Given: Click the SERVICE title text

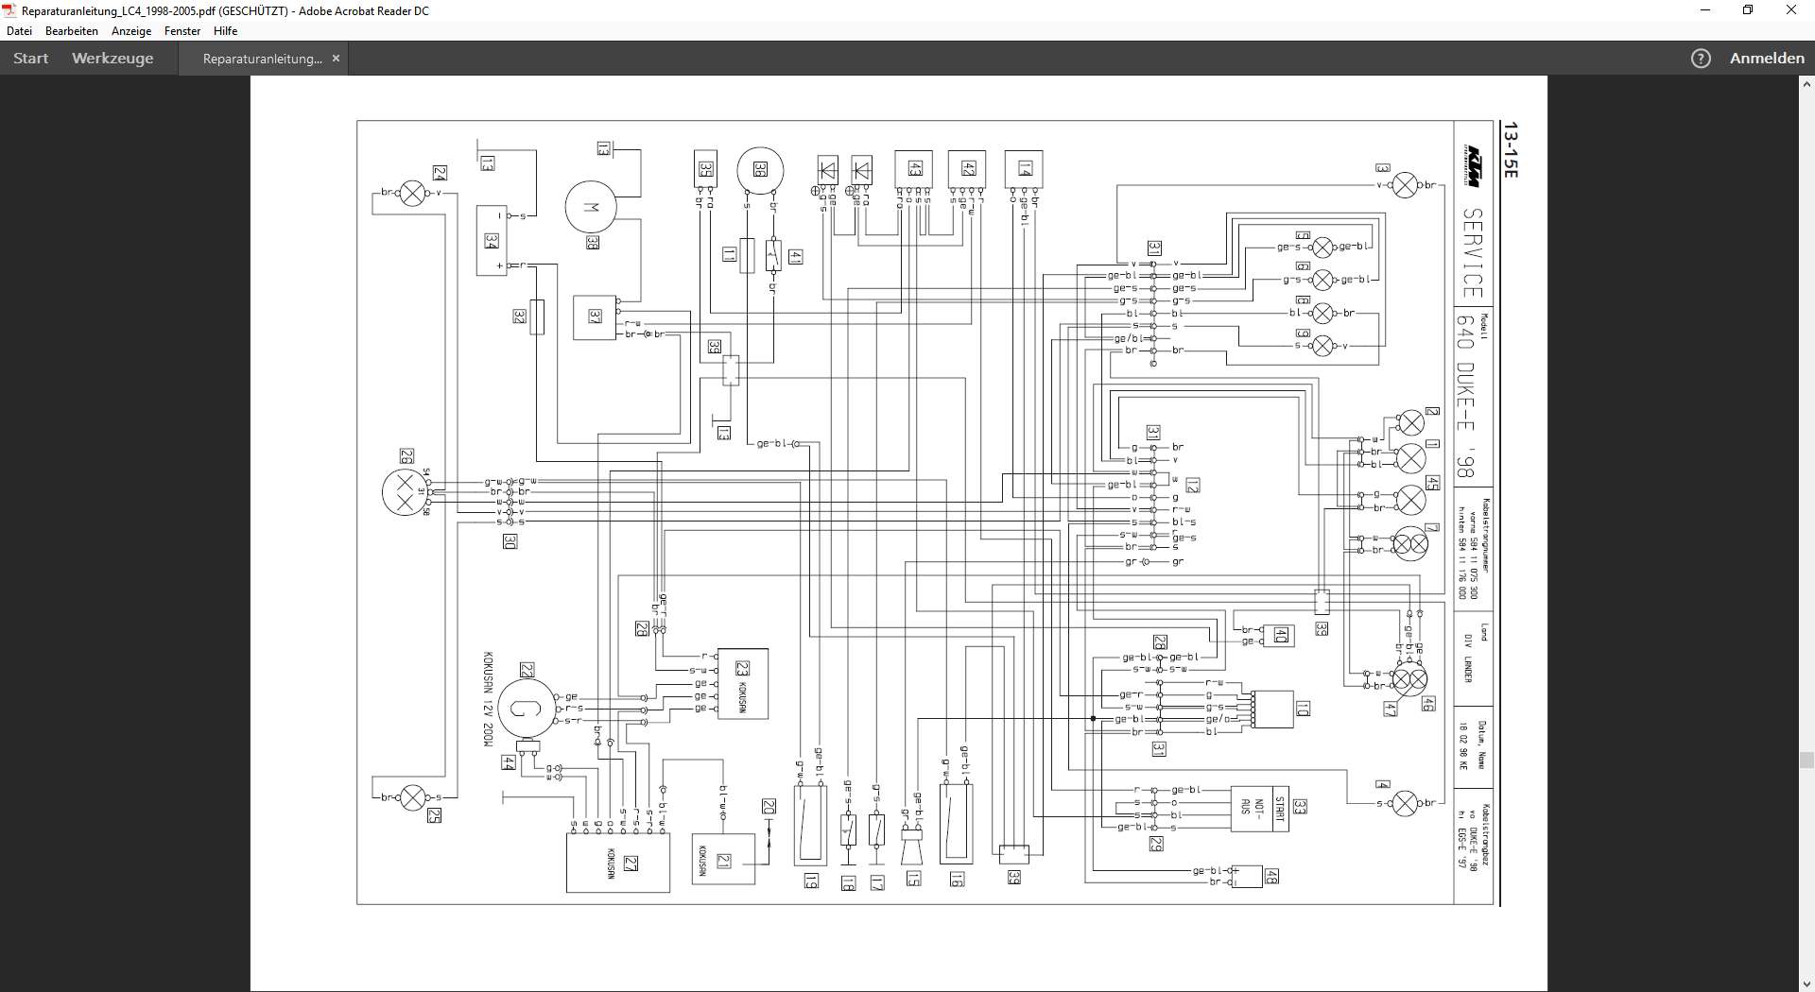Looking at the screenshot, I should click(1472, 253).
